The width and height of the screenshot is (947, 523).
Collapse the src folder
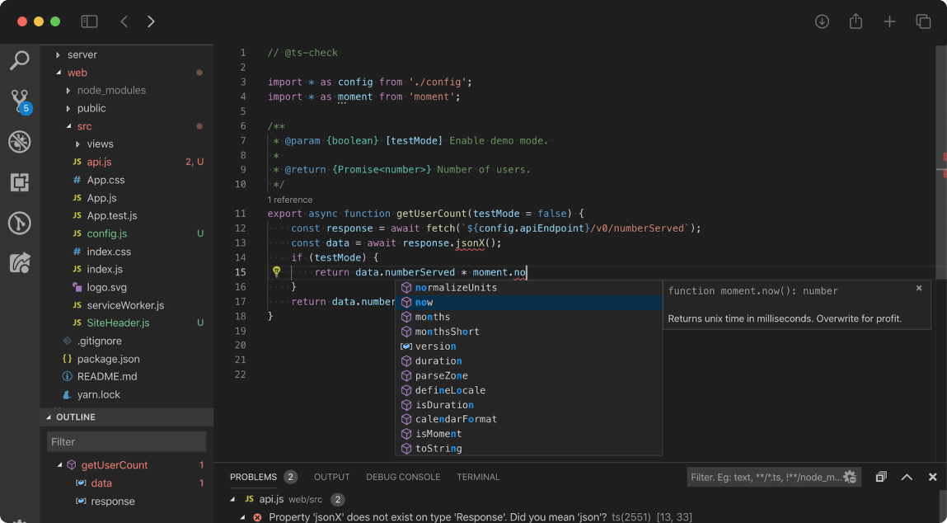[68, 126]
